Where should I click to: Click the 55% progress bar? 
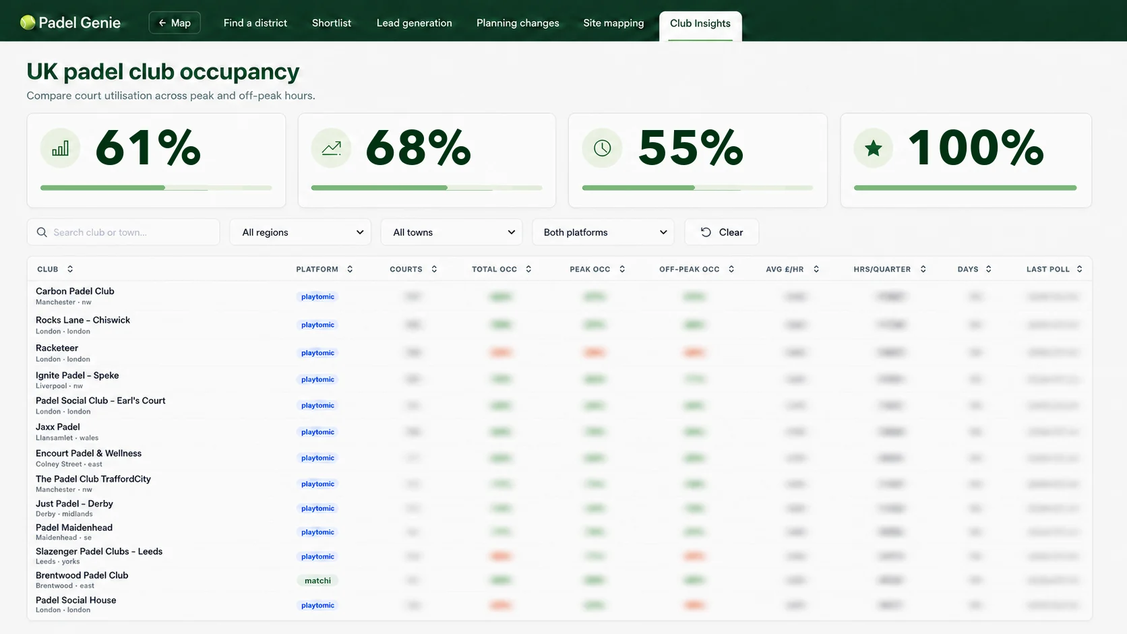[698, 188]
